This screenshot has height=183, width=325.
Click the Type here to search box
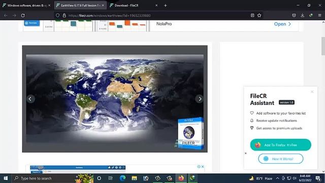click(53, 178)
